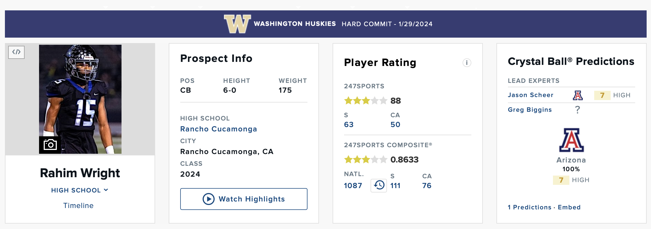View Jason Scheer's expert profile
The height and width of the screenshot is (229, 651).
click(x=530, y=95)
